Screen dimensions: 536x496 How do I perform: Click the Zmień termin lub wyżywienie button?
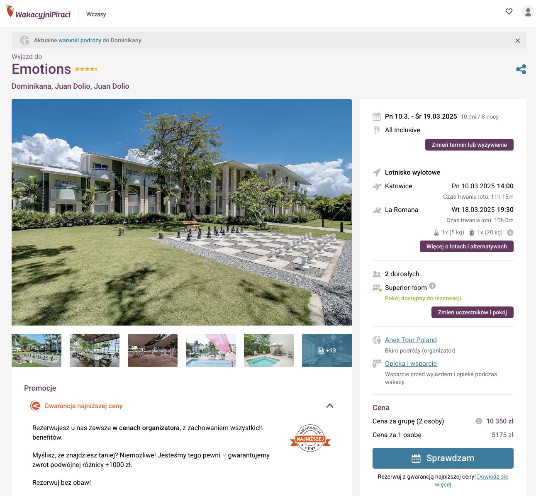(469, 145)
